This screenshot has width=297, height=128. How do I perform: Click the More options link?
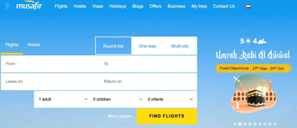(x=119, y=116)
